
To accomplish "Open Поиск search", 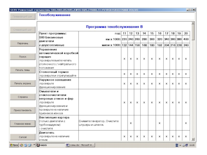I will pos(23,57).
